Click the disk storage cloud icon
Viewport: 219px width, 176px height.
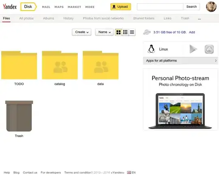(x=147, y=32)
